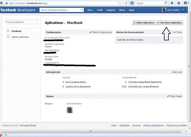Open the Políticas da plataforma footer link
The width and height of the screenshot is (191, 137).
click(x=154, y=125)
